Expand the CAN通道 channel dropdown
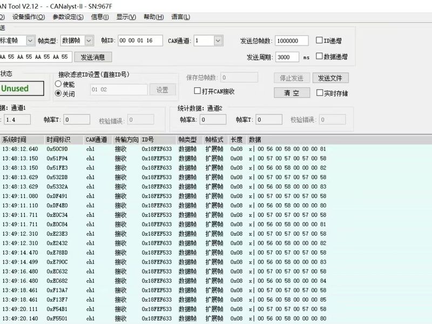Viewport: 432px width, 324px height. point(218,41)
